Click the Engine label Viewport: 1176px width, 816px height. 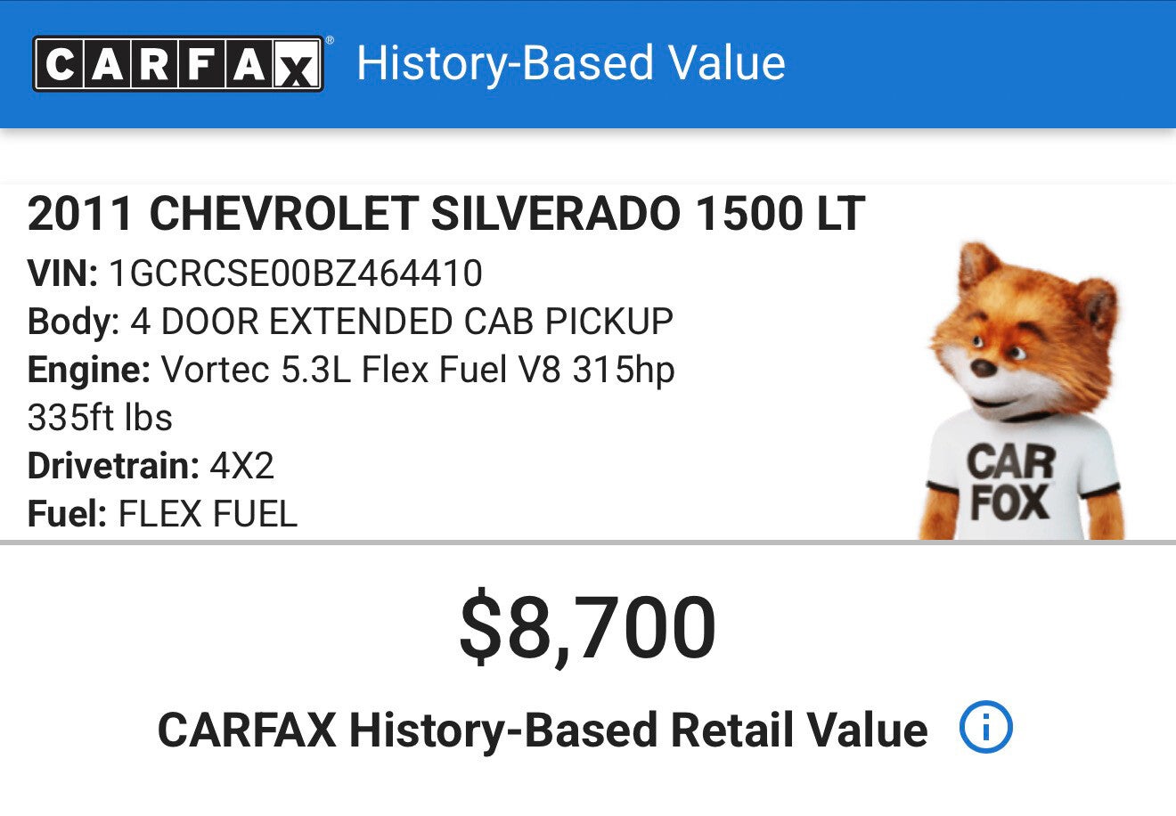click(x=89, y=370)
